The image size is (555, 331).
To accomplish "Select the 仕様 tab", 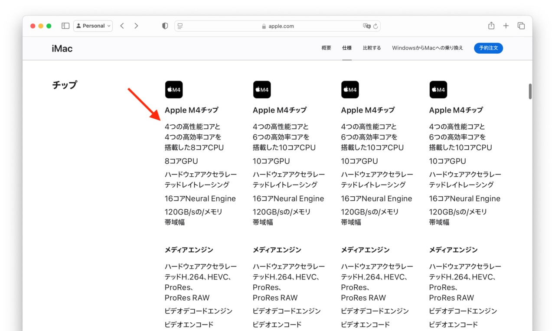I will coord(347,48).
